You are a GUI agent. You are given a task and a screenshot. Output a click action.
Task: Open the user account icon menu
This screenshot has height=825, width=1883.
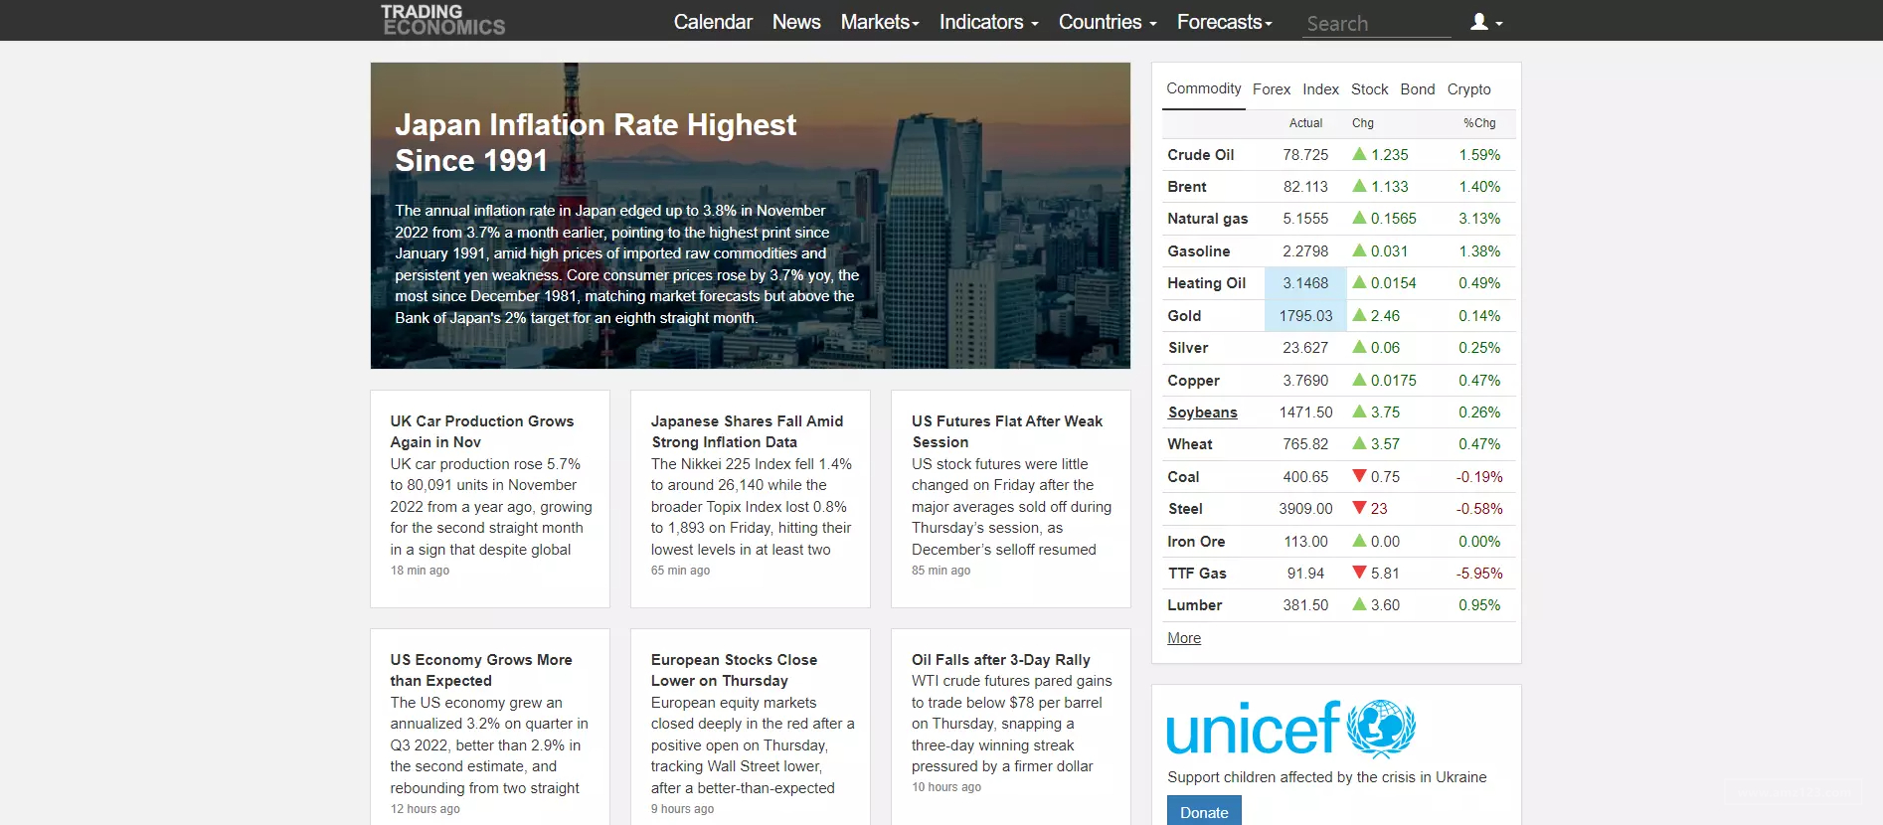1486,22
